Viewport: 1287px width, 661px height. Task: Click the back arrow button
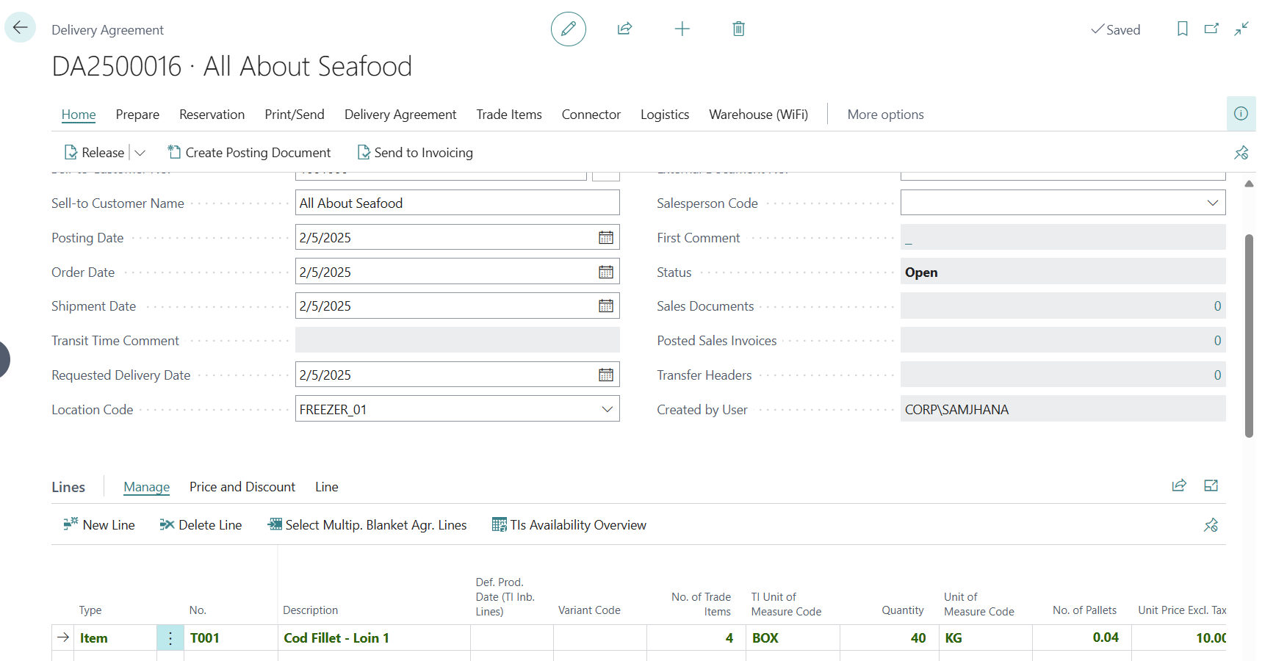coord(20,28)
